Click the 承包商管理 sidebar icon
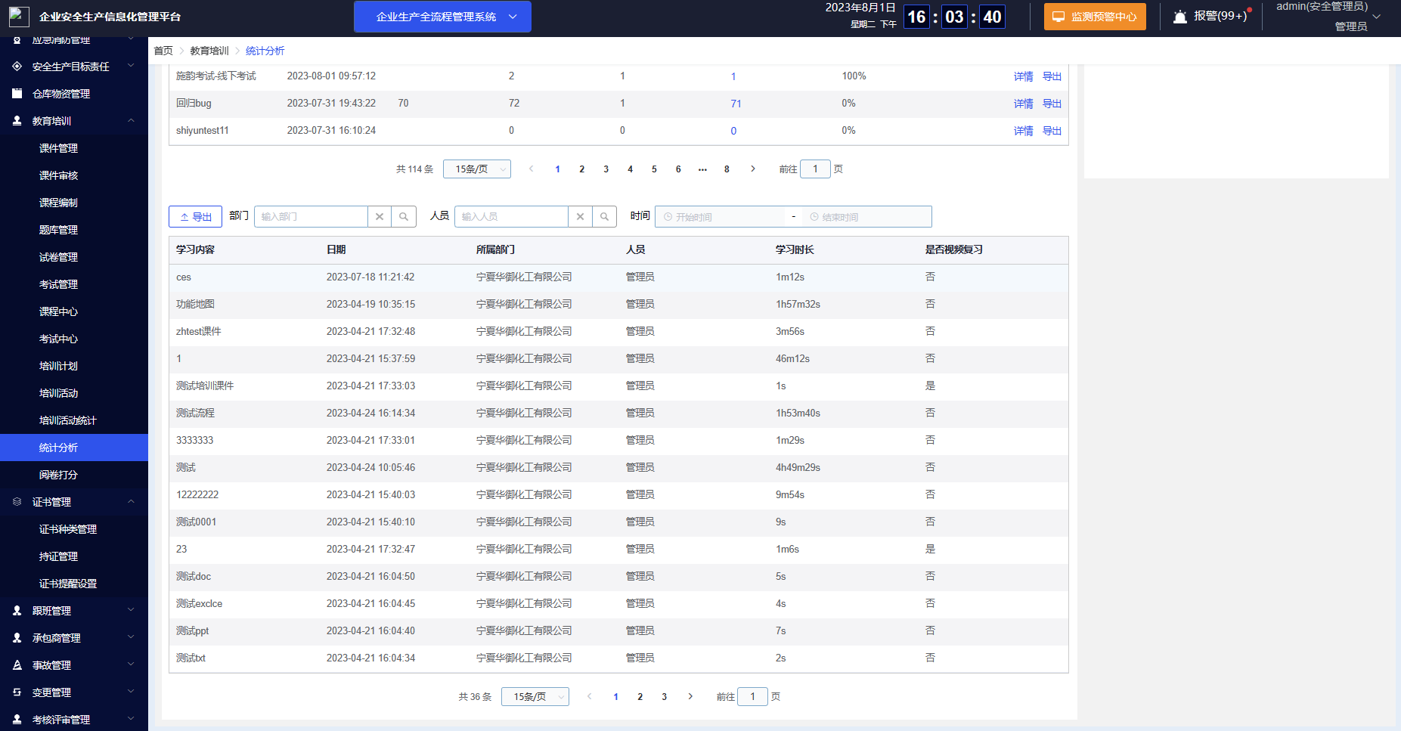1401x731 pixels. pos(17,638)
